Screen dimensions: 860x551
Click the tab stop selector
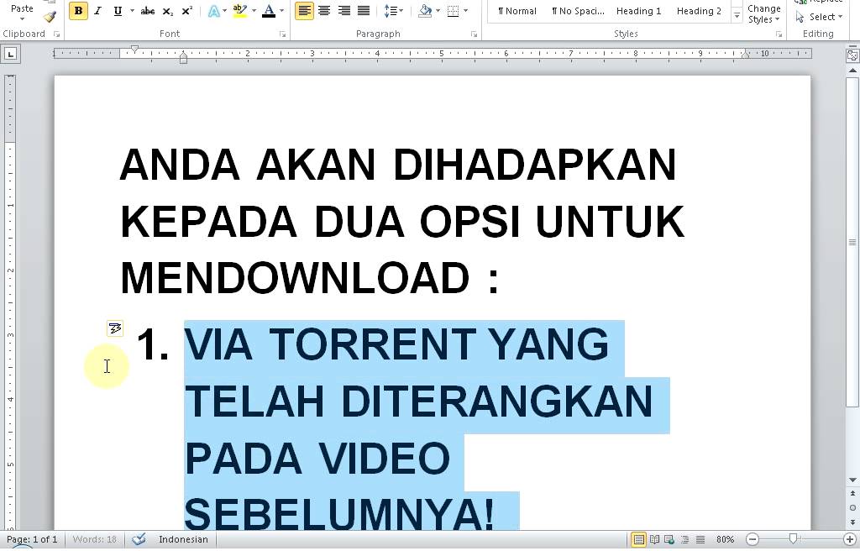click(x=10, y=54)
